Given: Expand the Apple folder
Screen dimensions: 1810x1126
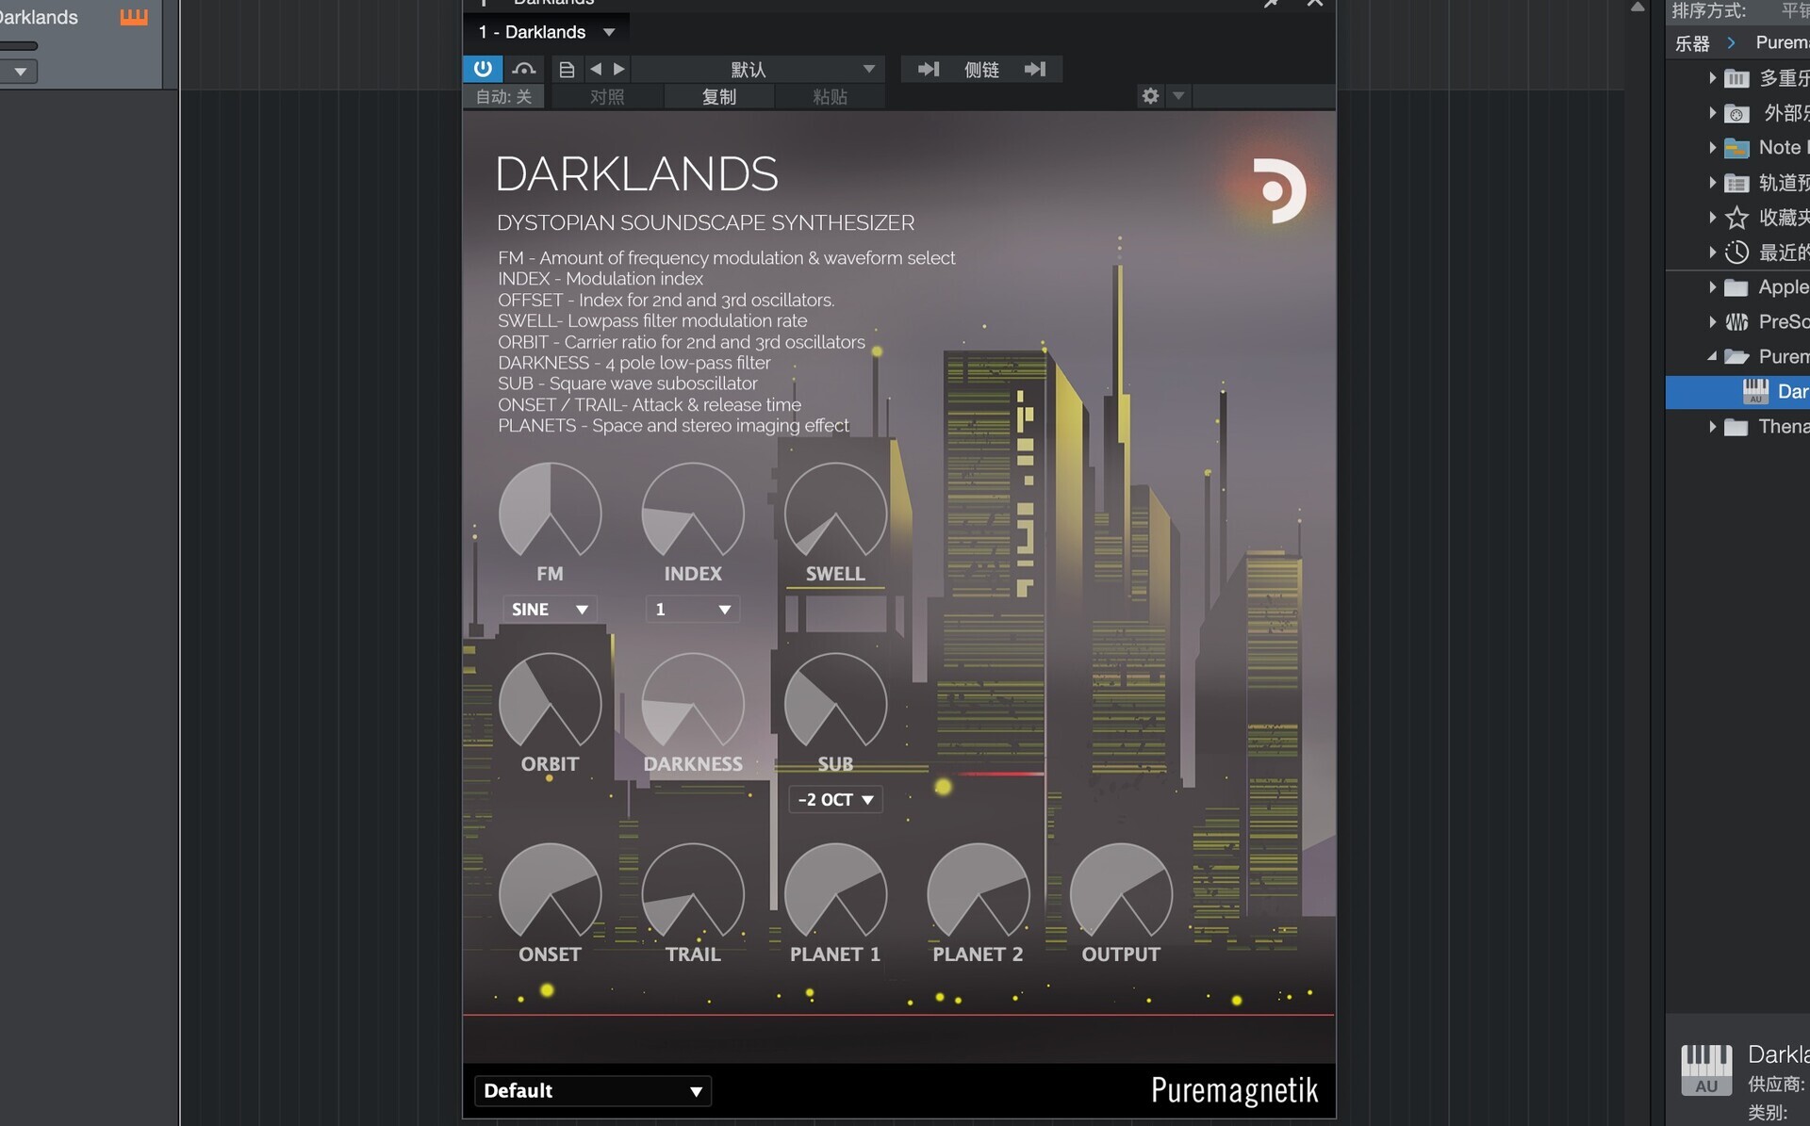Looking at the screenshot, I should coord(1712,287).
